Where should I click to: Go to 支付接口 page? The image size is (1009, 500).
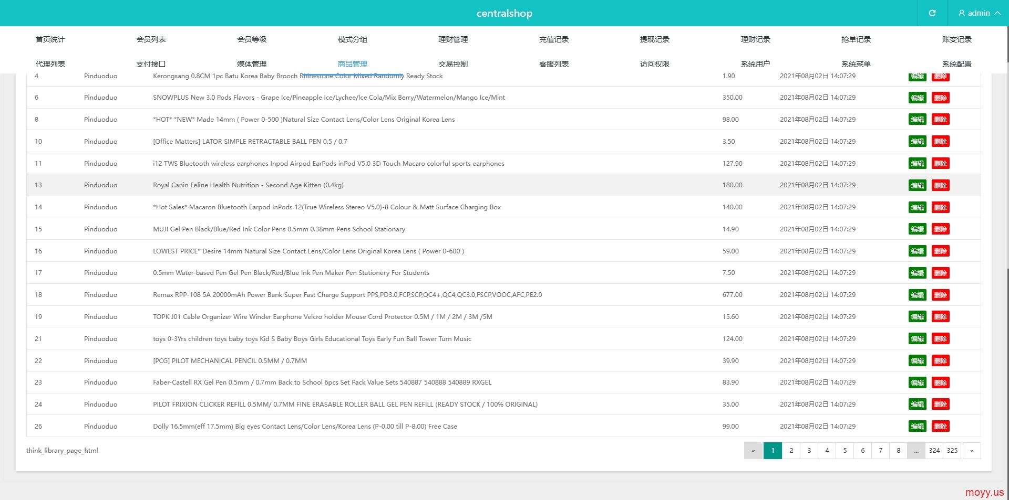(x=151, y=64)
